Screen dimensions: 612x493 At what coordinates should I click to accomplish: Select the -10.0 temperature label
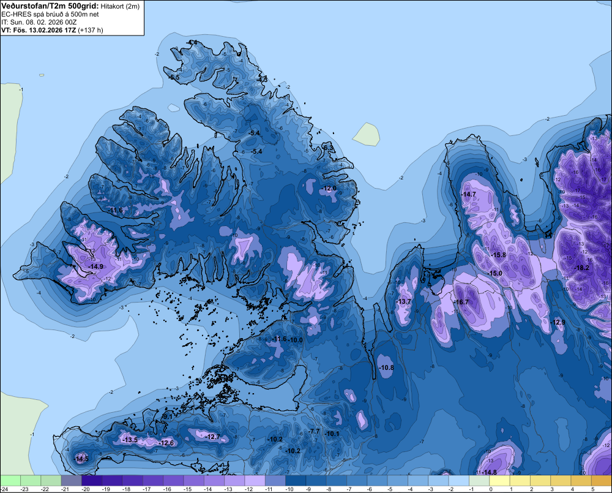click(x=296, y=340)
